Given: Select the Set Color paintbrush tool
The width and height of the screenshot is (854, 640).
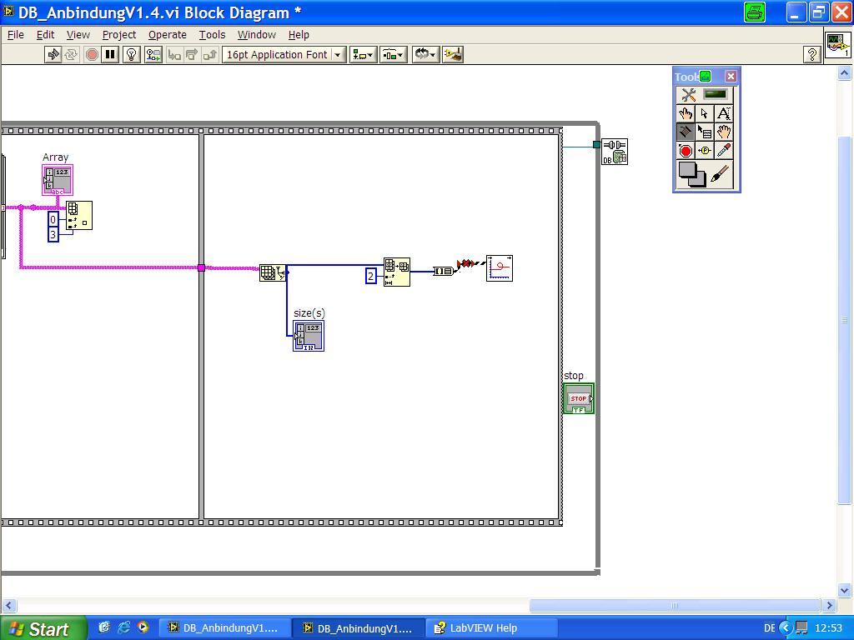Looking at the screenshot, I should pyautogui.click(x=720, y=173).
